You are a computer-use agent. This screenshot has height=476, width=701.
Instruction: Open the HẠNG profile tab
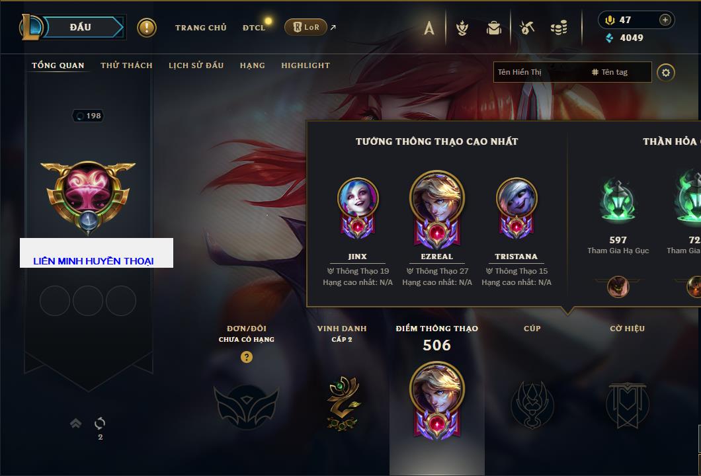pyautogui.click(x=252, y=65)
